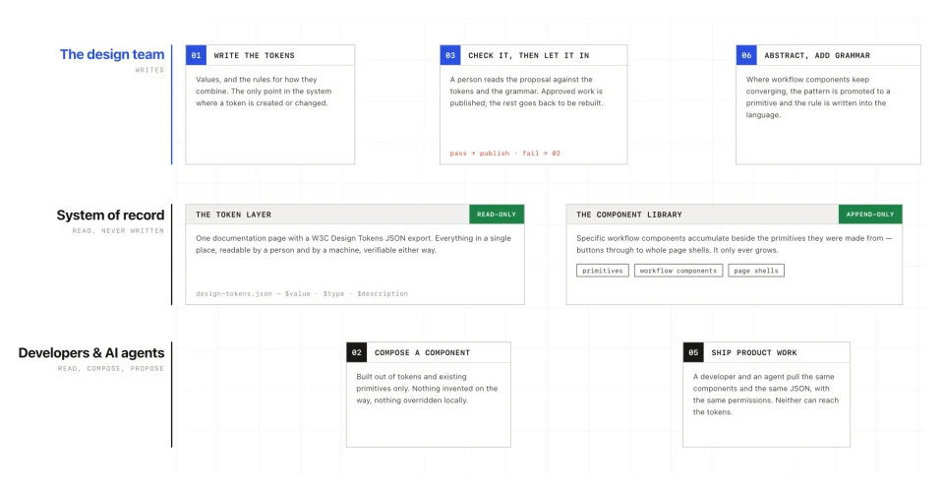944x493 pixels.
Task: Click the design-tokens.json footer text
Action: tap(234, 293)
